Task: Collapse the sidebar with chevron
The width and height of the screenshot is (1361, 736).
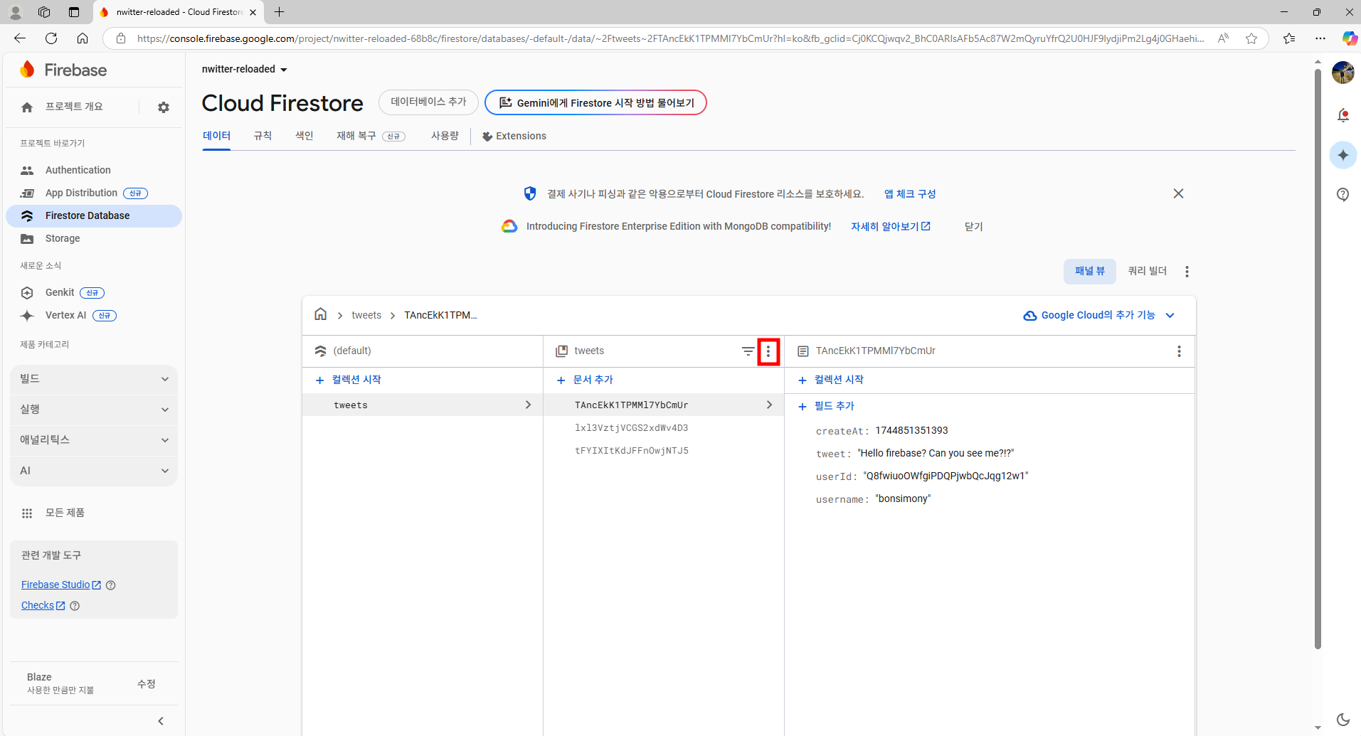Action: tap(161, 721)
